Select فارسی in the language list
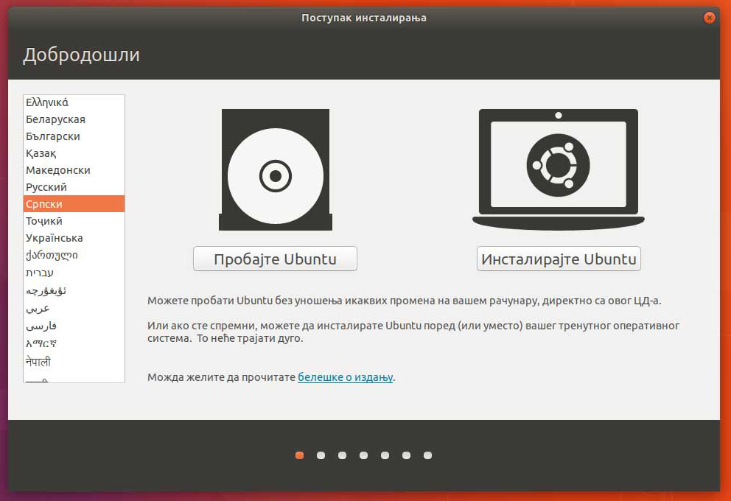The height and width of the screenshot is (501, 731). pyautogui.click(x=74, y=326)
